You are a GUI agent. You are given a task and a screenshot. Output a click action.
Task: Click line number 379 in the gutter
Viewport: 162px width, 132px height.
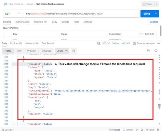[6, 64]
